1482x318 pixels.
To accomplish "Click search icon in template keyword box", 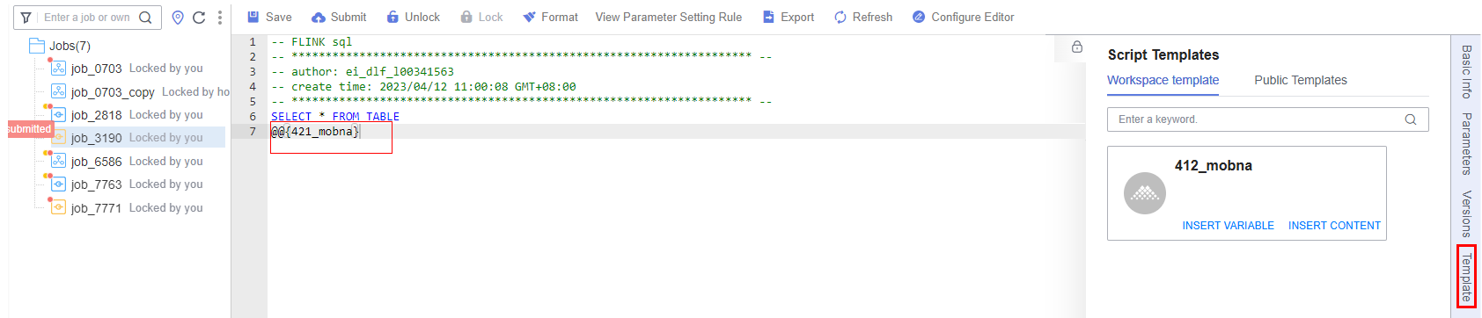I will (x=1411, y=119).
